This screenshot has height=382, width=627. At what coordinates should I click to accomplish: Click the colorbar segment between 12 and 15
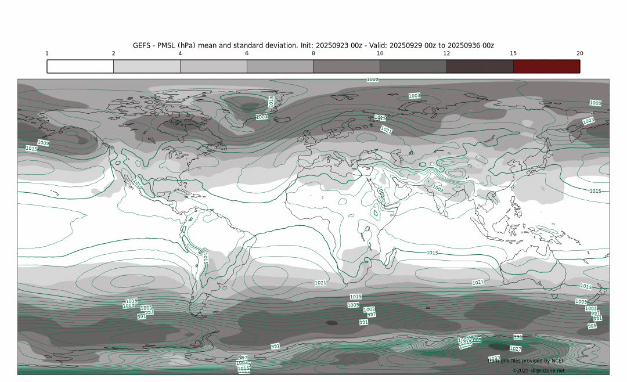(x=480, y=66)
